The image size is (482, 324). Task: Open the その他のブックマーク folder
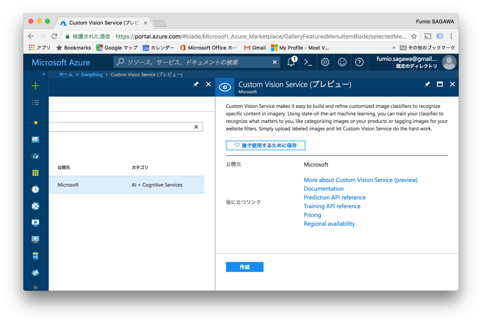[x=427, y=48]
